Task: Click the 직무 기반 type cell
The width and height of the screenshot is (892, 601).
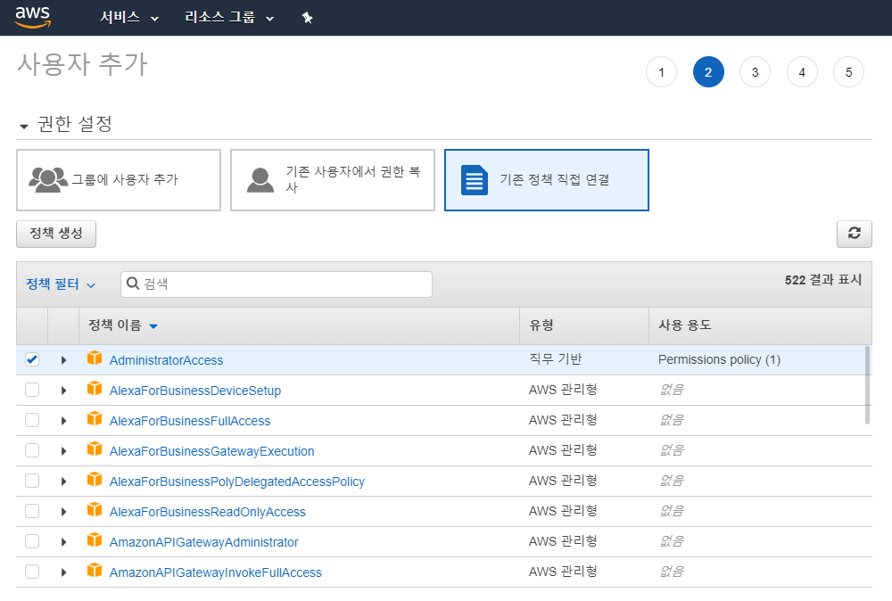Action: 555,358
